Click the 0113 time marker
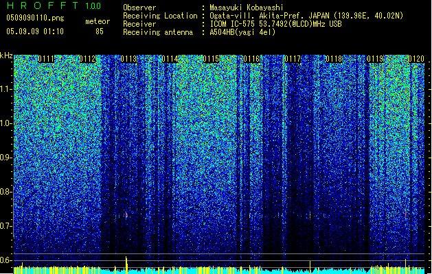Viewport: 432px width, 274px height. pyautogui.click(x=128, y=59)
